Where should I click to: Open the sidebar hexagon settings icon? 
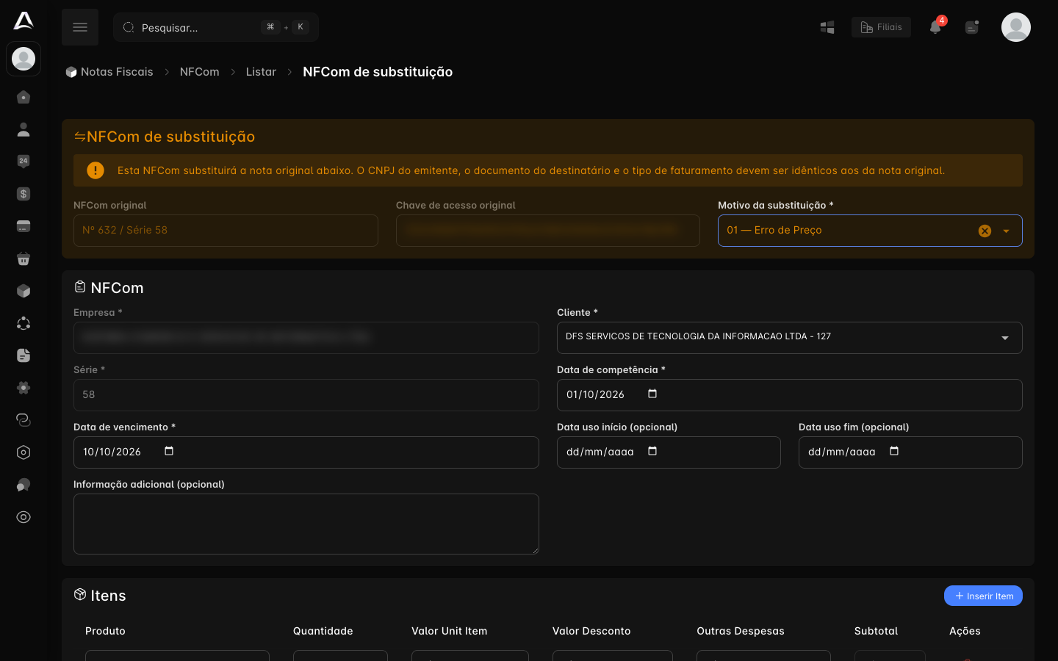click(x=24, y=452)
